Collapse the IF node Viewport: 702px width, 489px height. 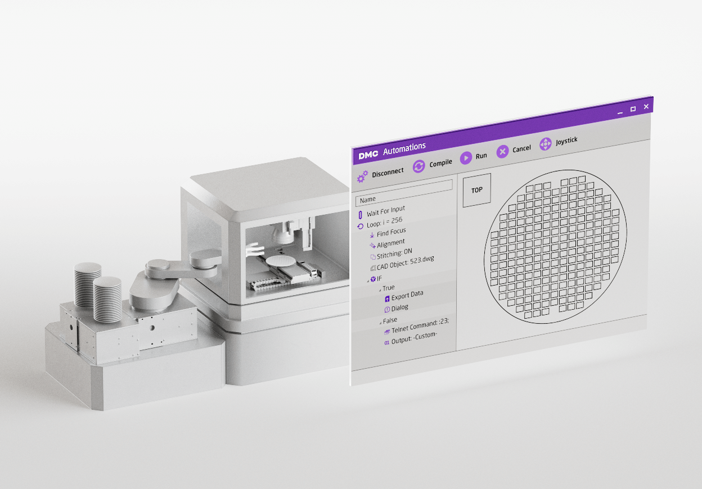click(x=368, y=280)
